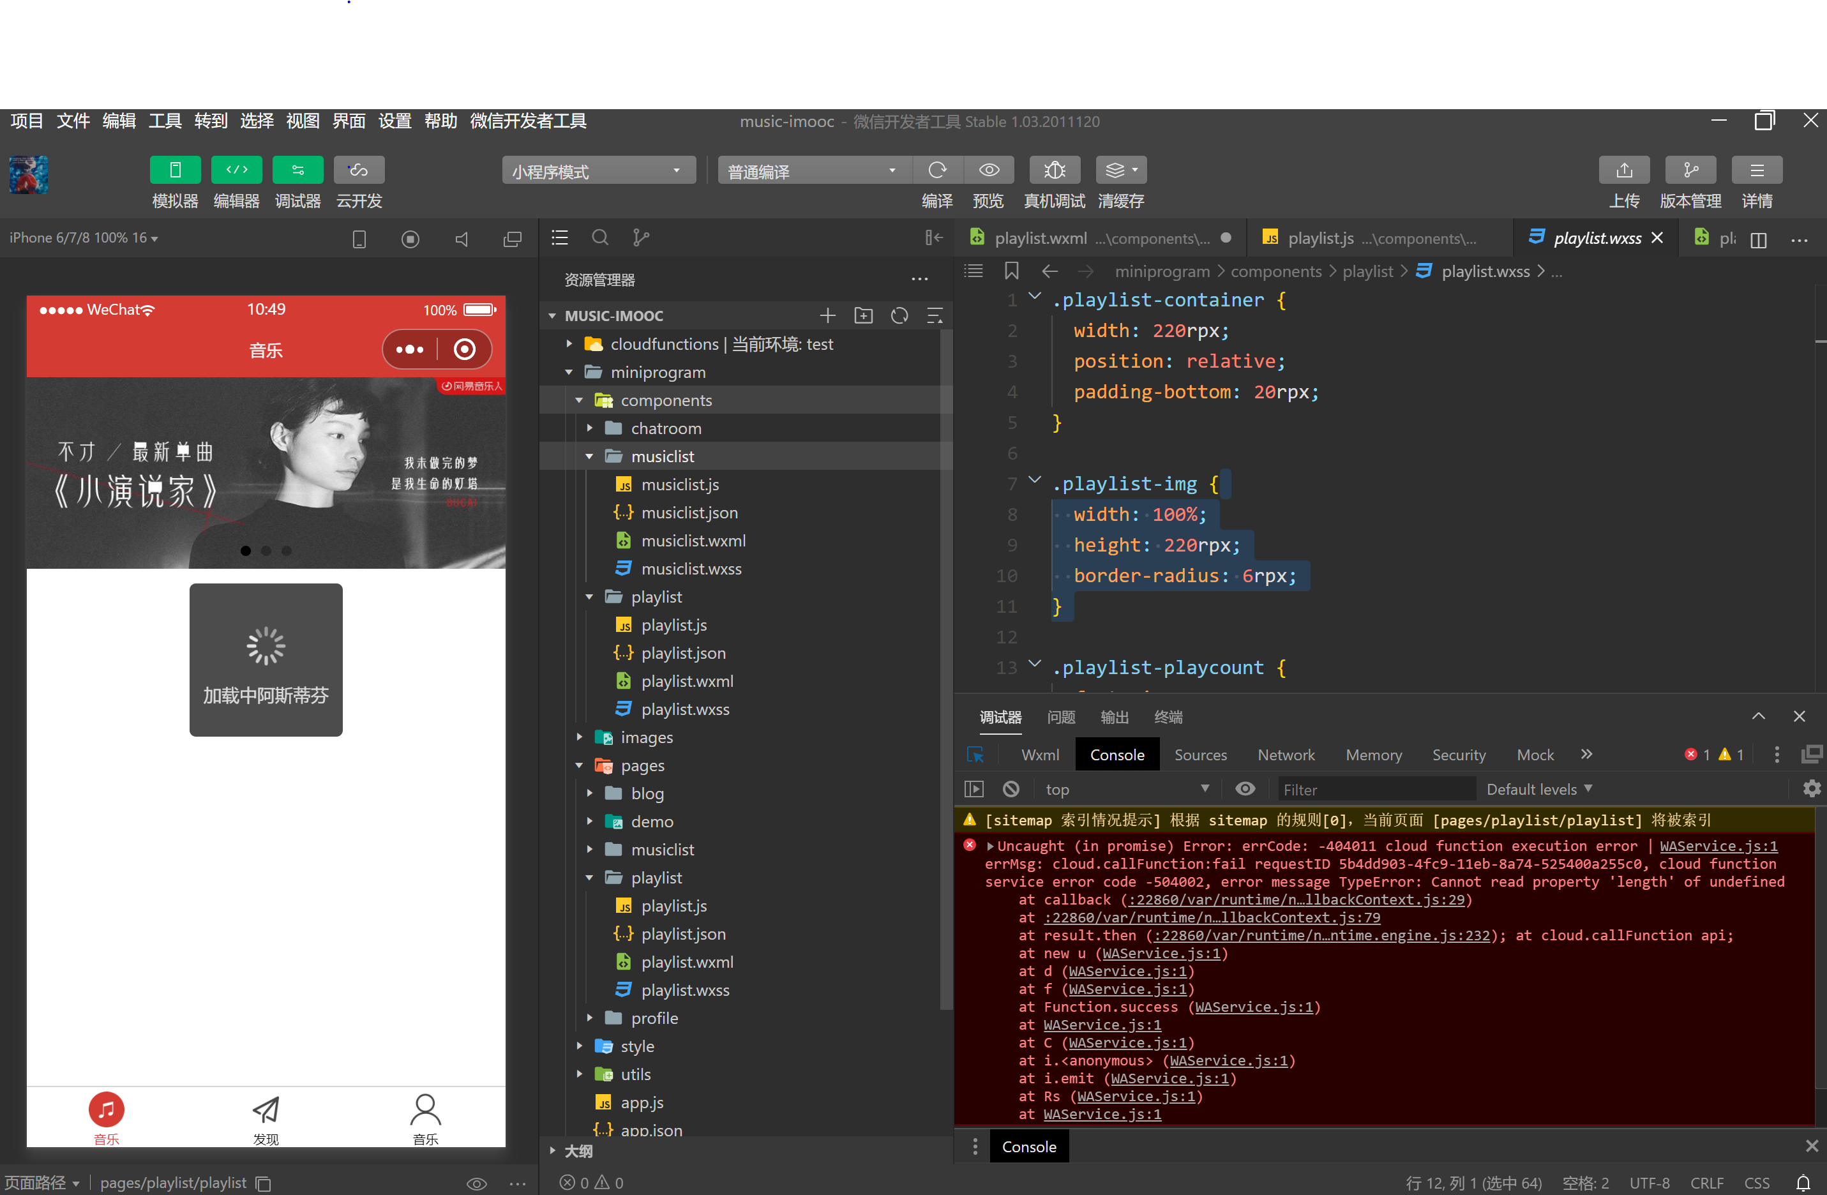1827x1195 pixels.
Task: Open the Network debugger tab
Action: click(1286, 755)
